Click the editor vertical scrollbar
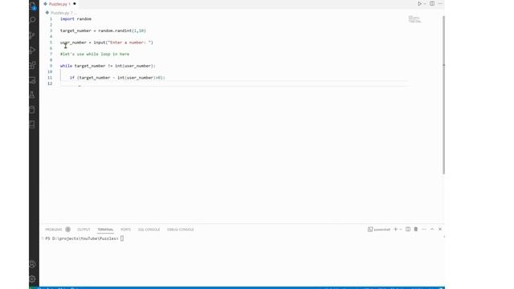Screen dimensions: 514x289 pos(443,95)
